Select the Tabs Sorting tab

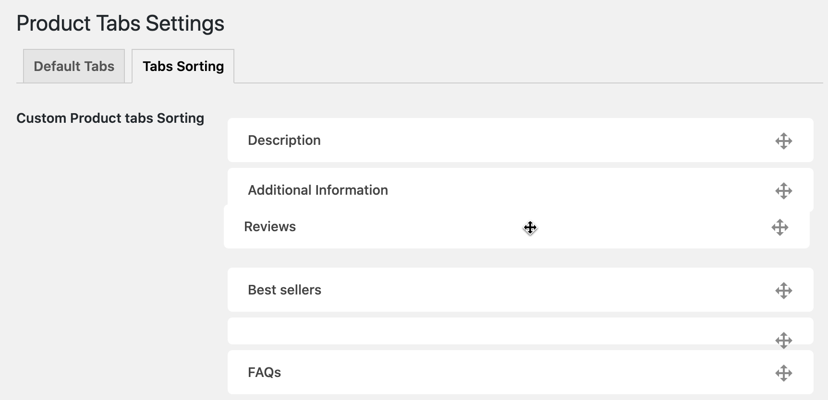[x=183, y=66]
